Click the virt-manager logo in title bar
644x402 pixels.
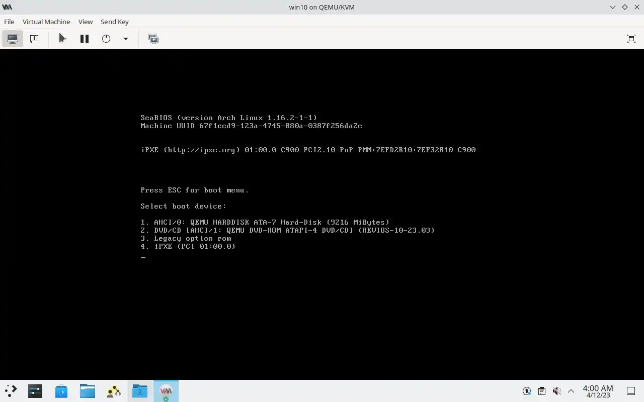(7, 7)
